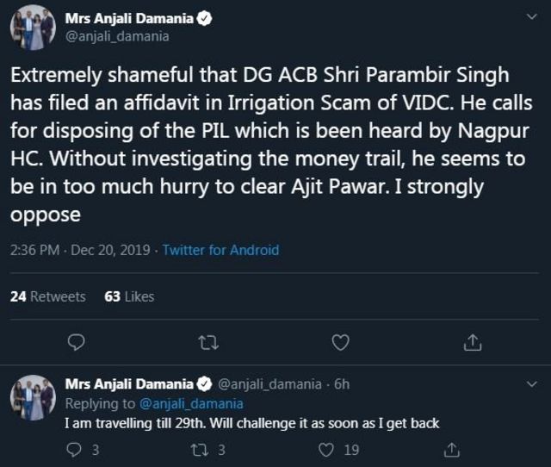Open Mrs Anjali Damania name on the reply
Image resolution: width=551 pixels, height=467 pixels.
click(x=129, y=384)
